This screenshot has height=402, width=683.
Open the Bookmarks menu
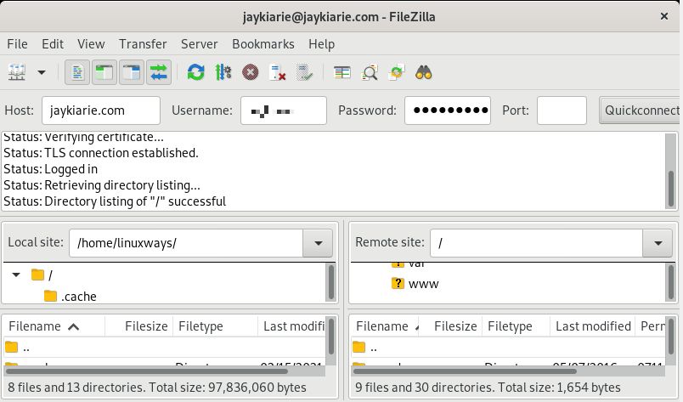point(263,44)
